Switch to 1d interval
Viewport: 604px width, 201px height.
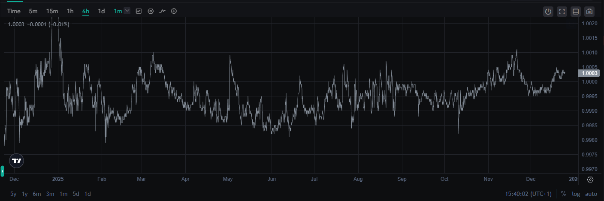[x=101, y=11]
